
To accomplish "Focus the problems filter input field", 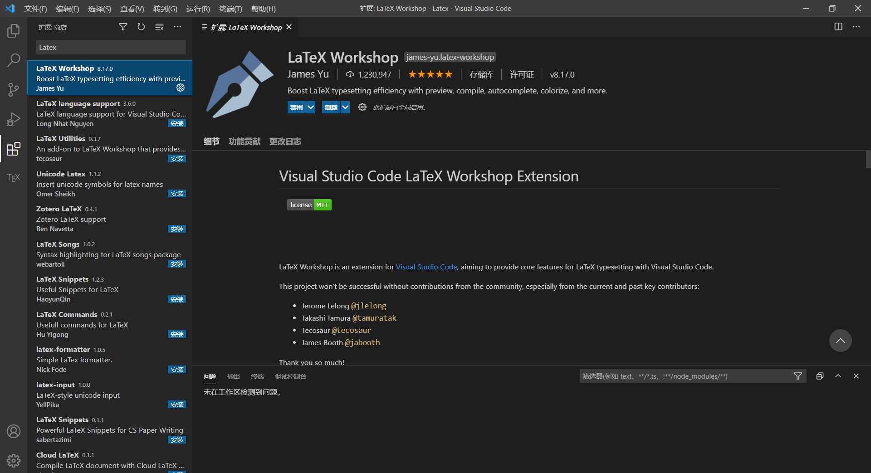I will click(686, 376).
